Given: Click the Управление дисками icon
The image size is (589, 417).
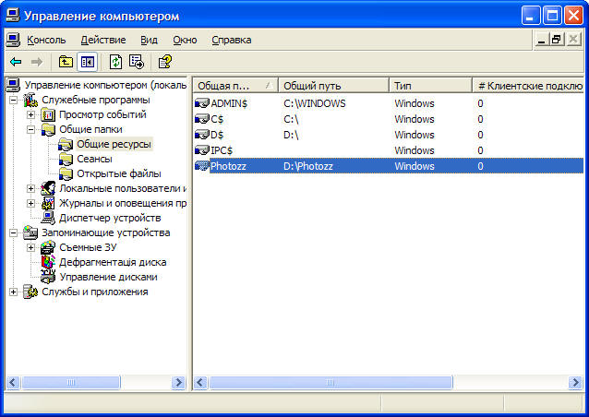Looking at the screenshot, I should [x=48, y=277].
